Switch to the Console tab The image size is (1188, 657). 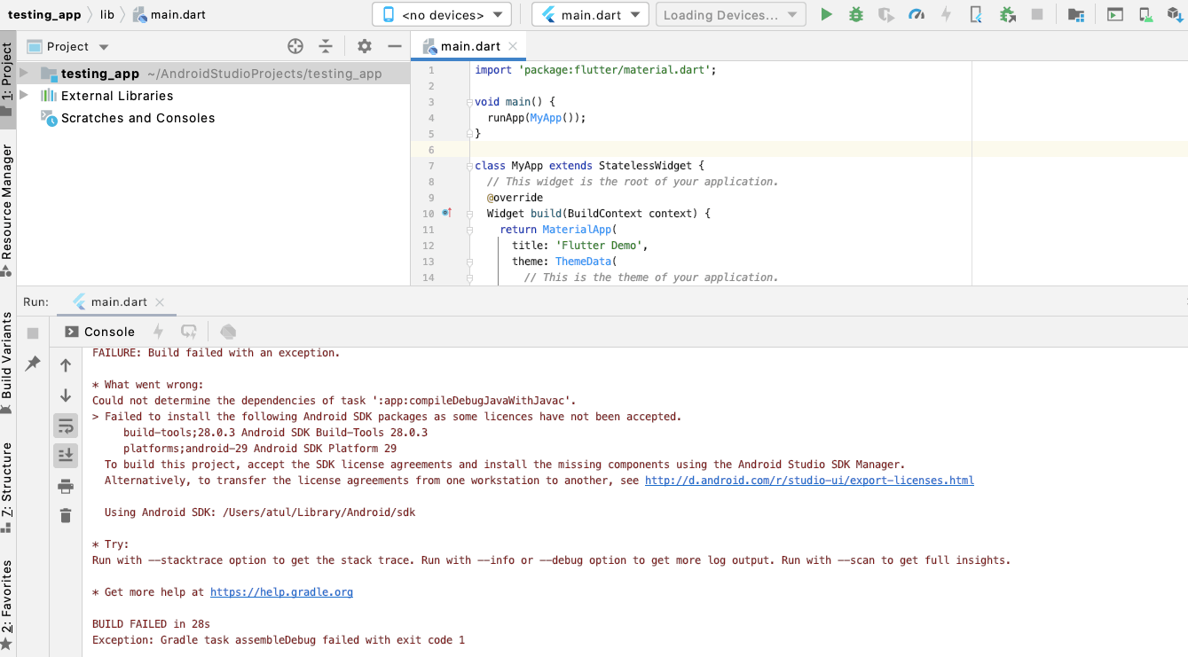pos(99,332)
